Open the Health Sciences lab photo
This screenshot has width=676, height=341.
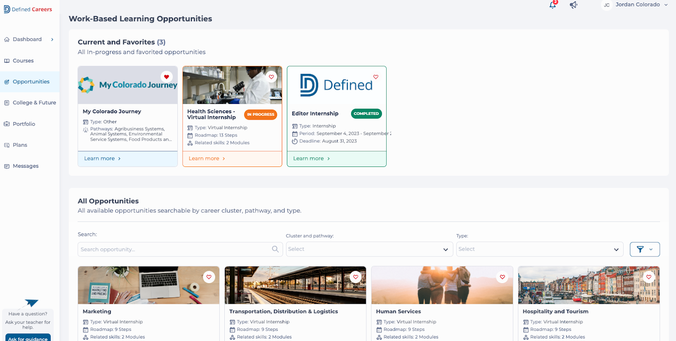tap(232, 85)
